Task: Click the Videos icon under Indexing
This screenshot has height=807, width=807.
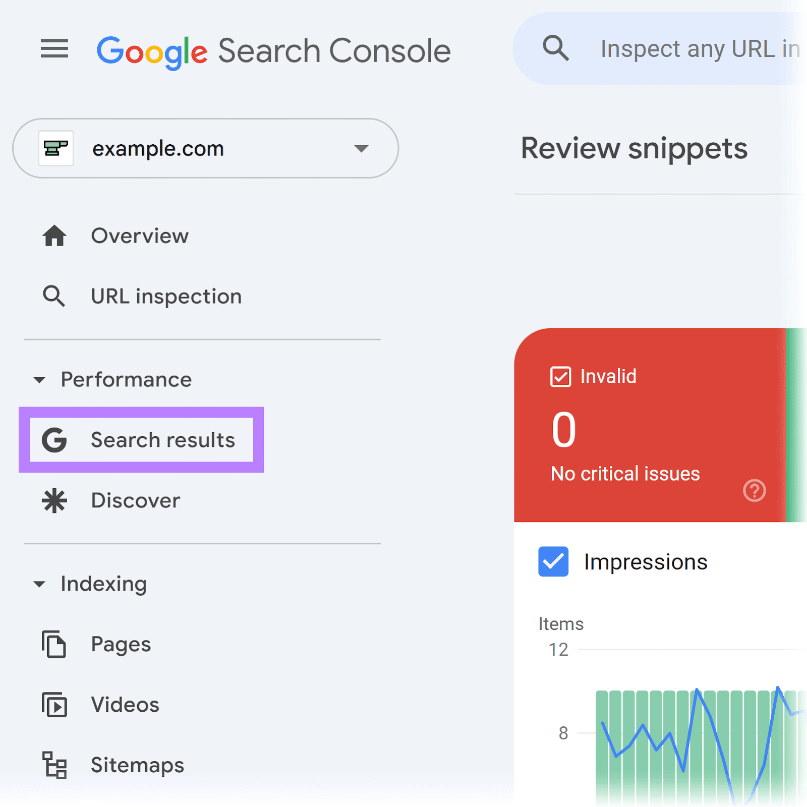Action: [x=54, y=704]
